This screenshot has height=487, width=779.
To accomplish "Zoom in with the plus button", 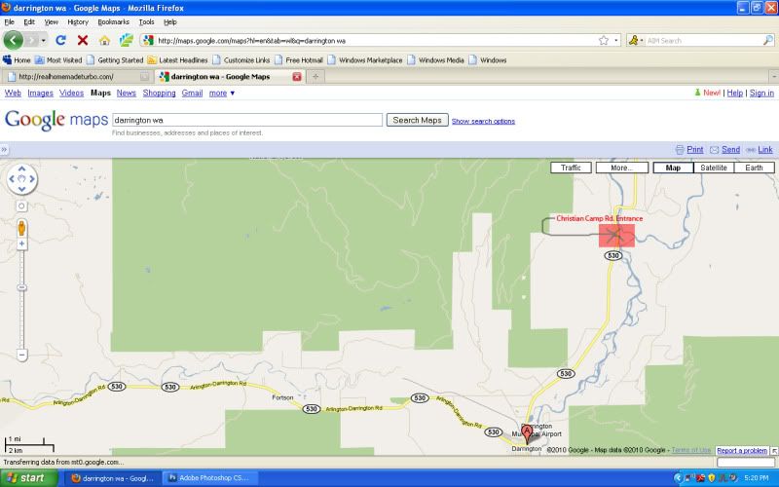I will point(21,243).
